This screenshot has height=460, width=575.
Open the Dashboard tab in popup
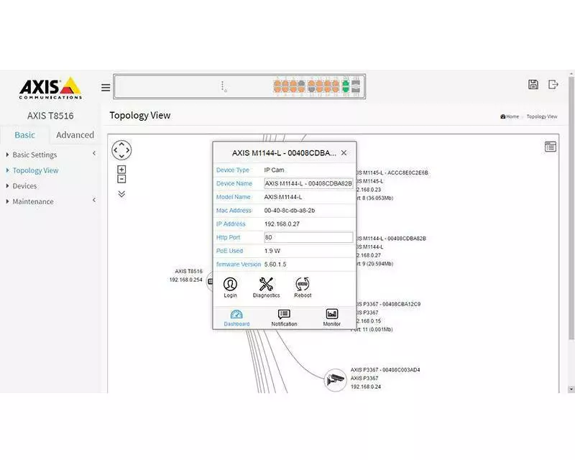pos(236,318)
